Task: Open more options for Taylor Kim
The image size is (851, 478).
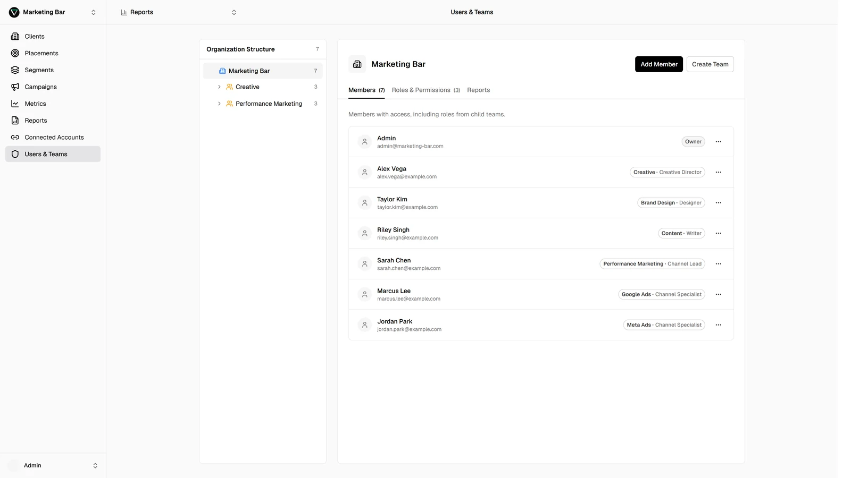Action: click(719, 203)
